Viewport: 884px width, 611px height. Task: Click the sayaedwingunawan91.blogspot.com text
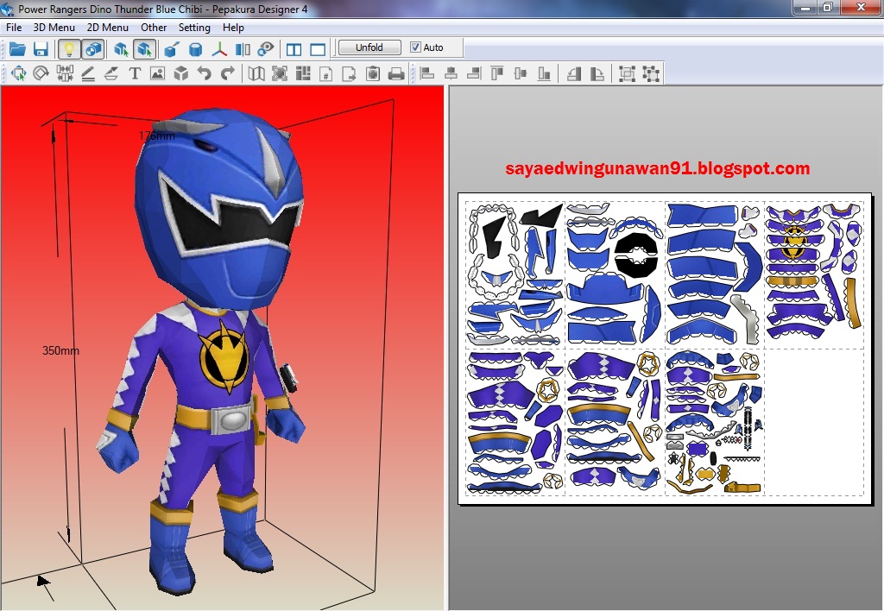657,168
